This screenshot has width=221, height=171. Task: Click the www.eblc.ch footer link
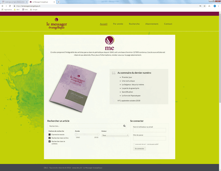click(x=77, y=168)
